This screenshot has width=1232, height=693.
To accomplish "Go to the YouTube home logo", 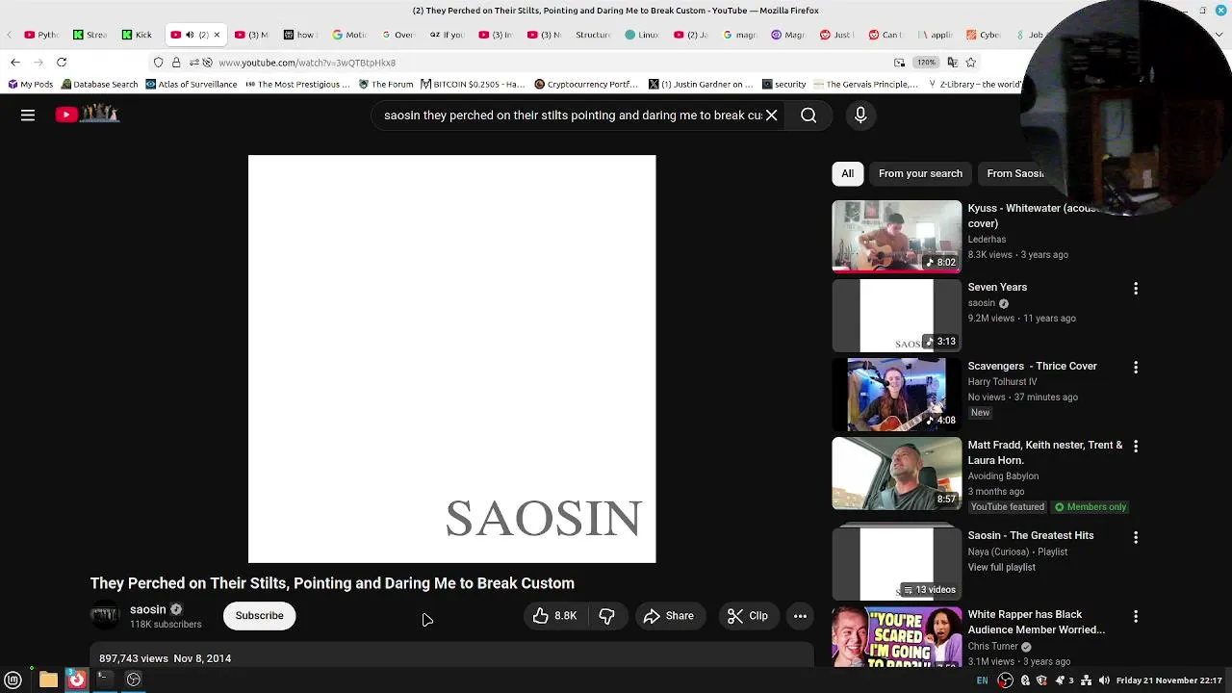I will pos(87,115).
